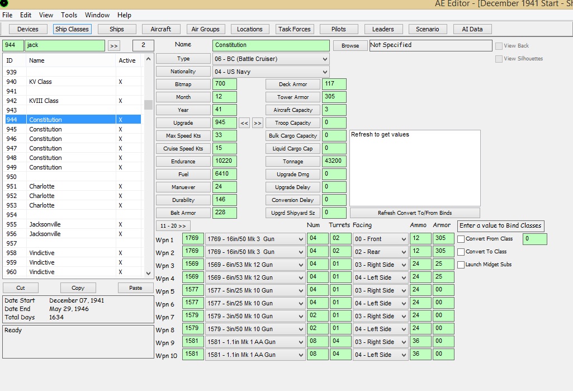This screenshot has height=391, width=573.
Task: Switch to the Ships tab
Action: click(117, 29)
